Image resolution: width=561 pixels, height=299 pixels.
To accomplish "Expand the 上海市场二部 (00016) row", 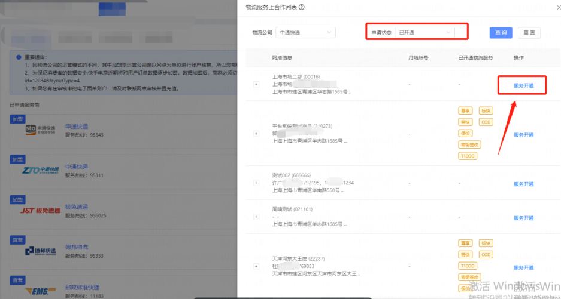I will (256, 85).
